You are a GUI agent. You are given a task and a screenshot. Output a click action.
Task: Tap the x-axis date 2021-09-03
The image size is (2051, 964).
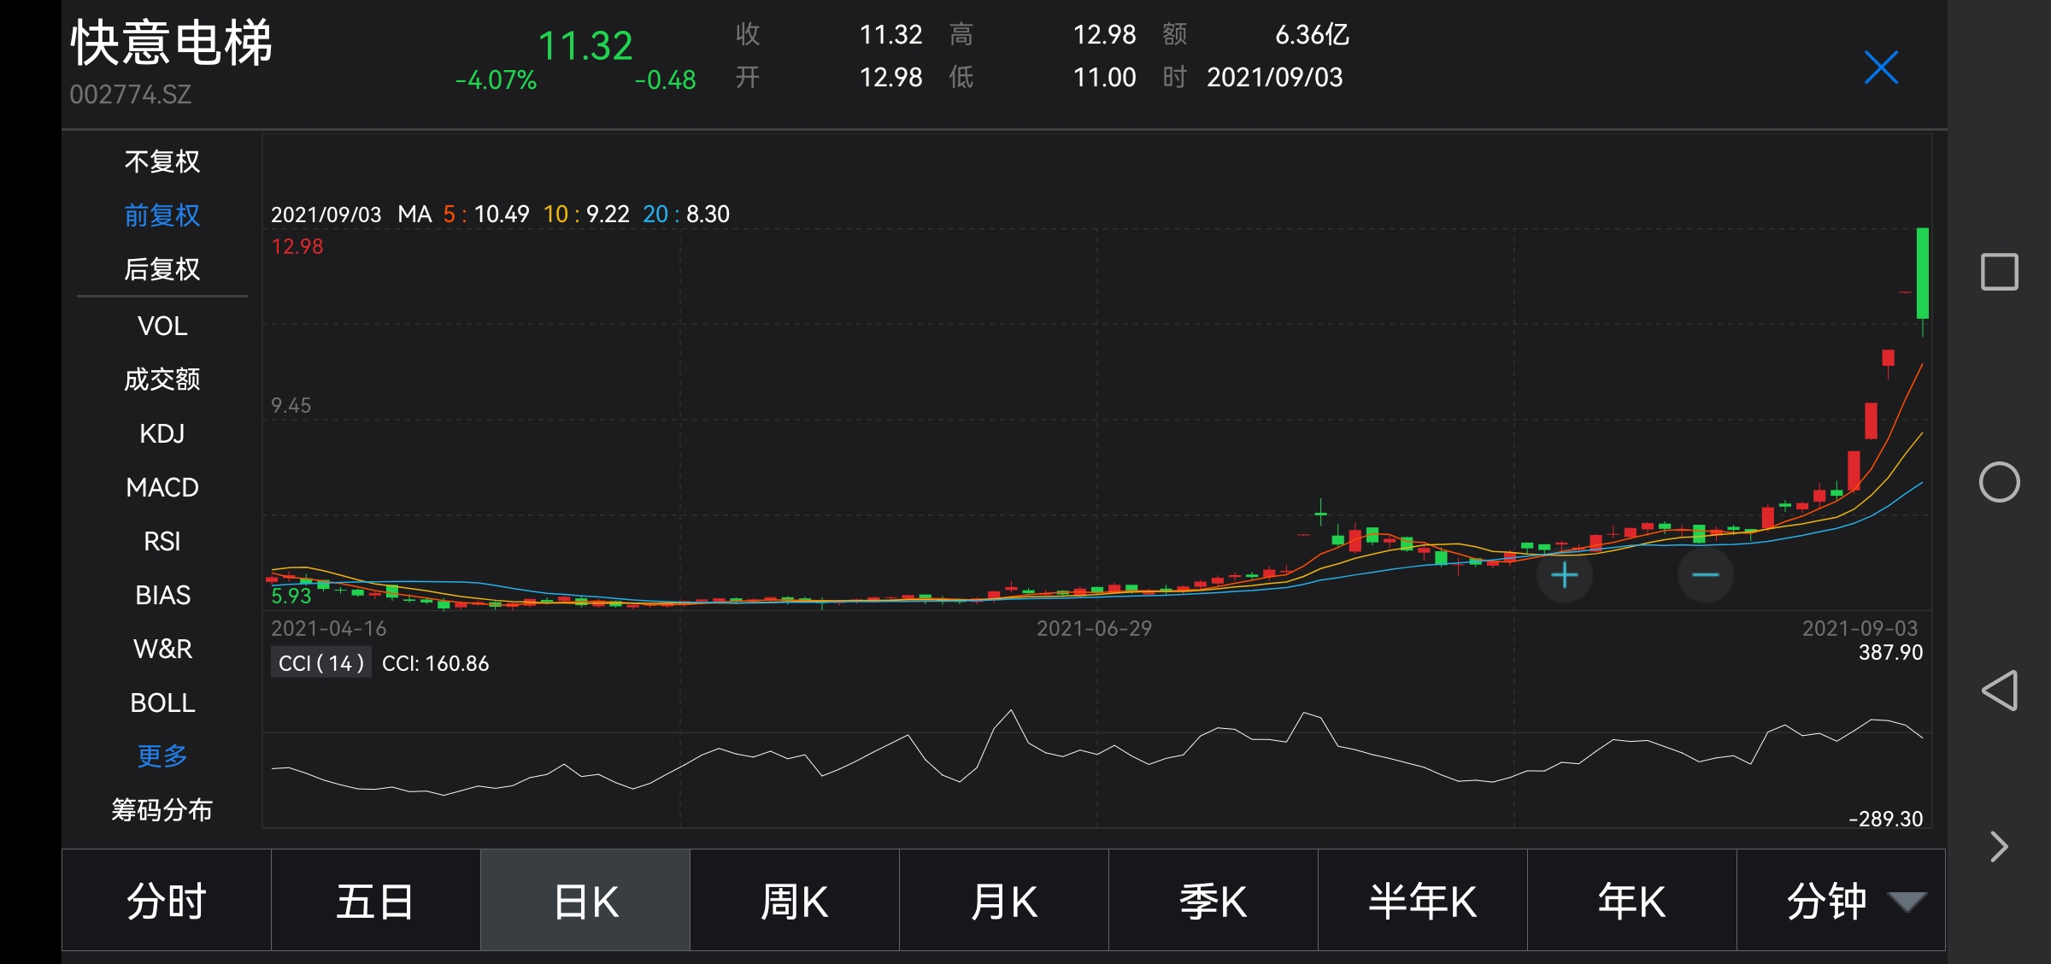1860,629
